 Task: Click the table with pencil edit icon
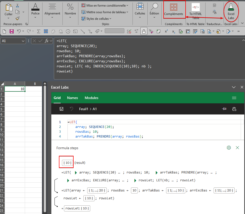click(x=195, y=31)
